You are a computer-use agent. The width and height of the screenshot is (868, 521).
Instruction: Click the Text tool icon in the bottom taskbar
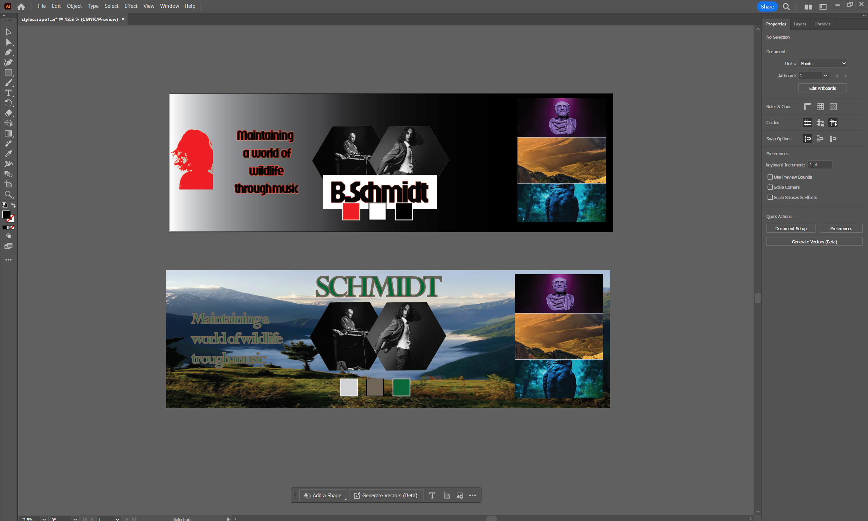click(x=432, y=495)
